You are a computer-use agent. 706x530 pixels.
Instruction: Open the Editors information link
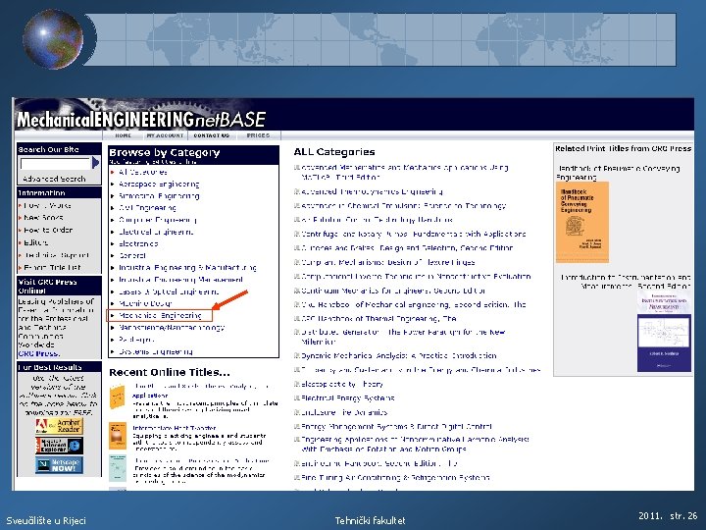pos(35,242)
